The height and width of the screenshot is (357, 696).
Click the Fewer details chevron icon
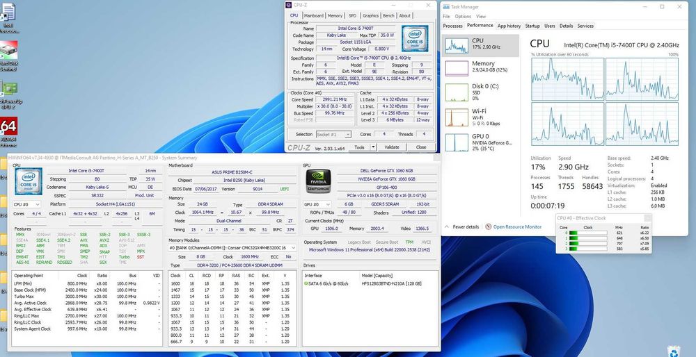tap(447, 227)
